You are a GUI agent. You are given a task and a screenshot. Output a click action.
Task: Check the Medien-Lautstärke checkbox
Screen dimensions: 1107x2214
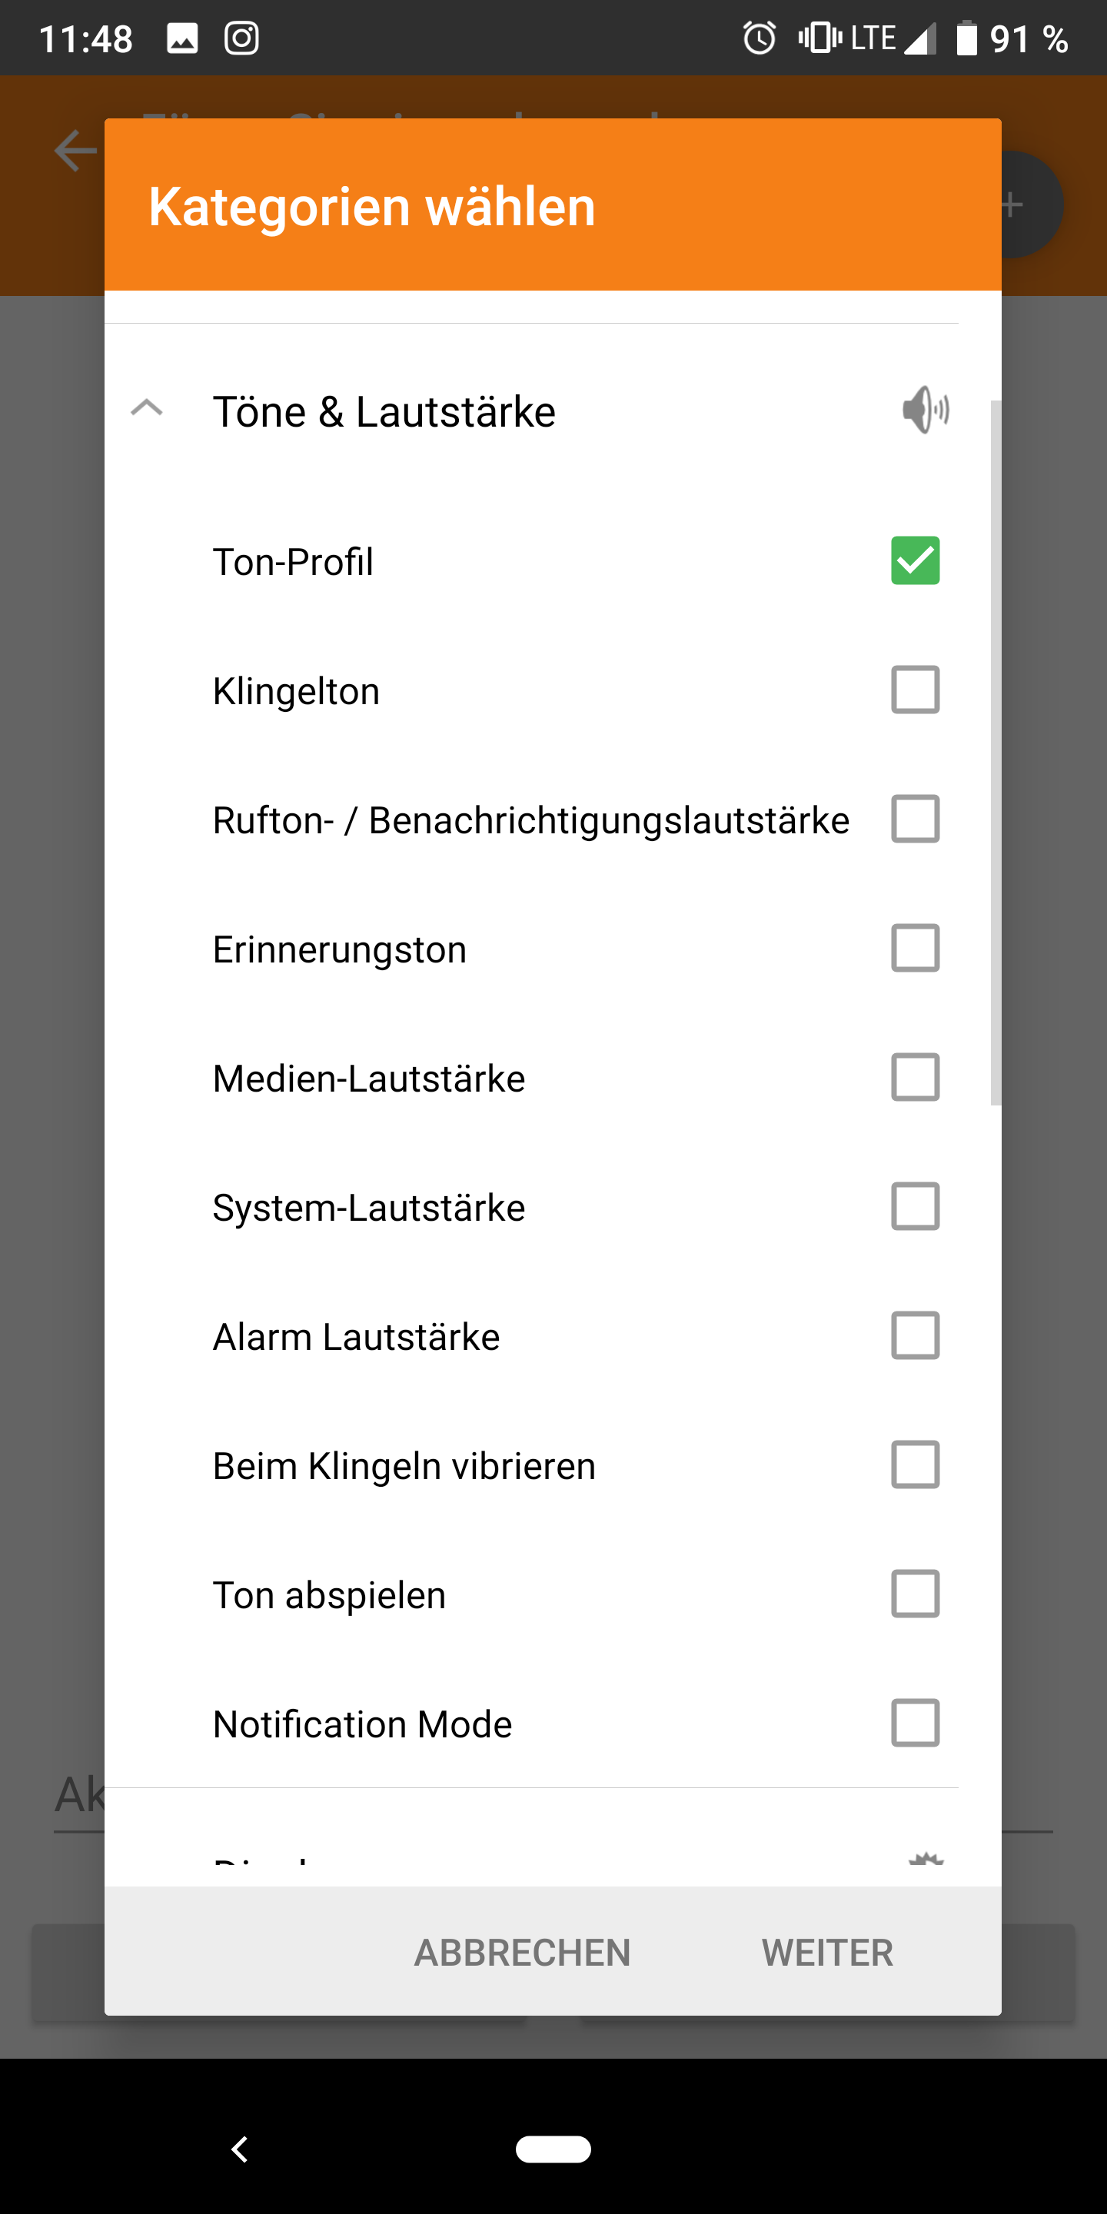pyautogui.click(x=915, y=1077)
